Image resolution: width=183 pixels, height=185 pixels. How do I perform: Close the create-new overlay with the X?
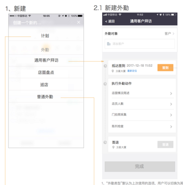click(x=79, y=22)
